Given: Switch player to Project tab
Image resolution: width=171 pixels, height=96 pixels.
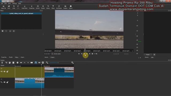Looking at the screenshot, I should tap(52, 57).
